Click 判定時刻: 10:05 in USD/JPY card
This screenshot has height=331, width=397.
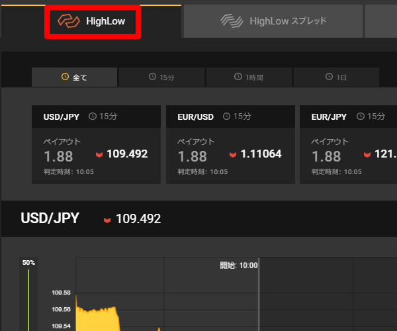click(69, 172)
